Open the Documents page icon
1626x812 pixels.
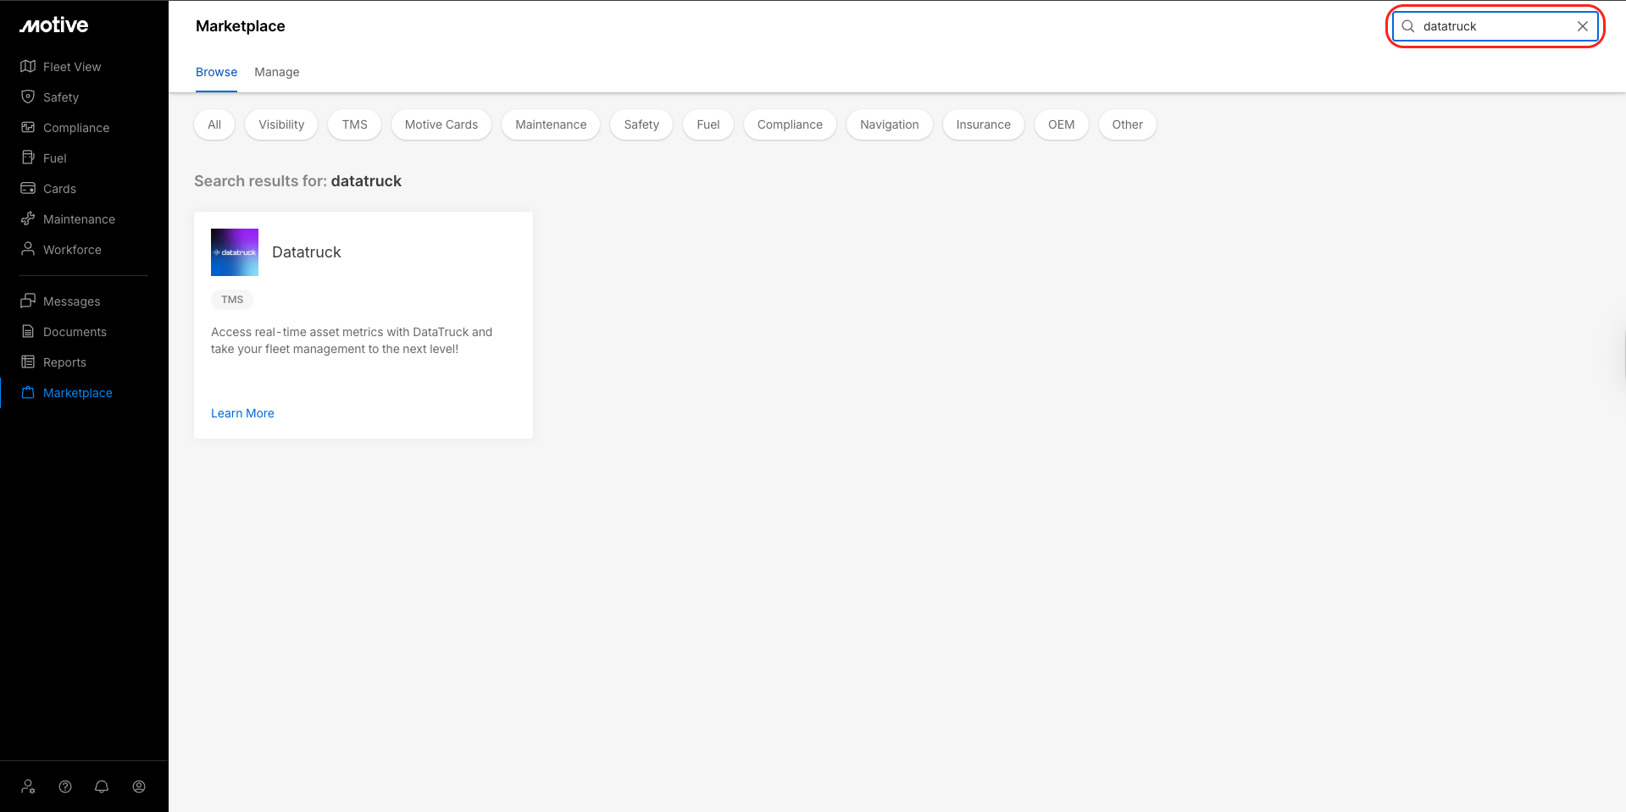(x=28, y=331)
